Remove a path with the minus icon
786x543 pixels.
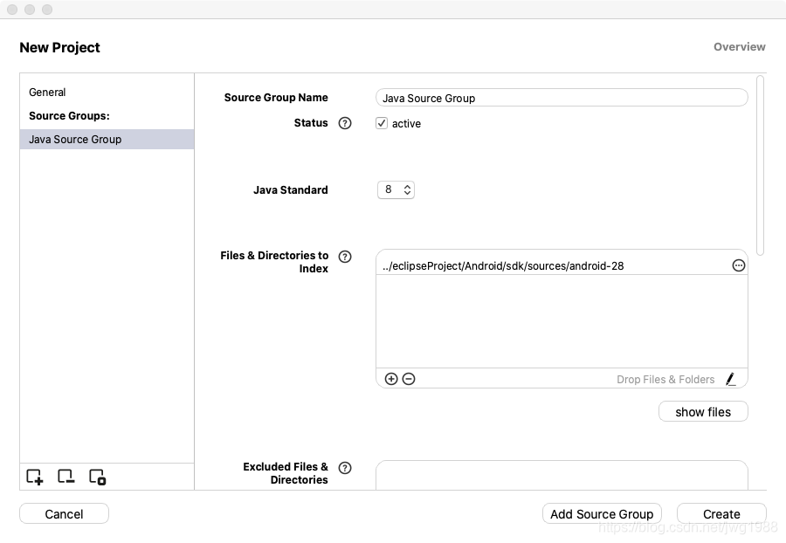(x=409, y=379)
